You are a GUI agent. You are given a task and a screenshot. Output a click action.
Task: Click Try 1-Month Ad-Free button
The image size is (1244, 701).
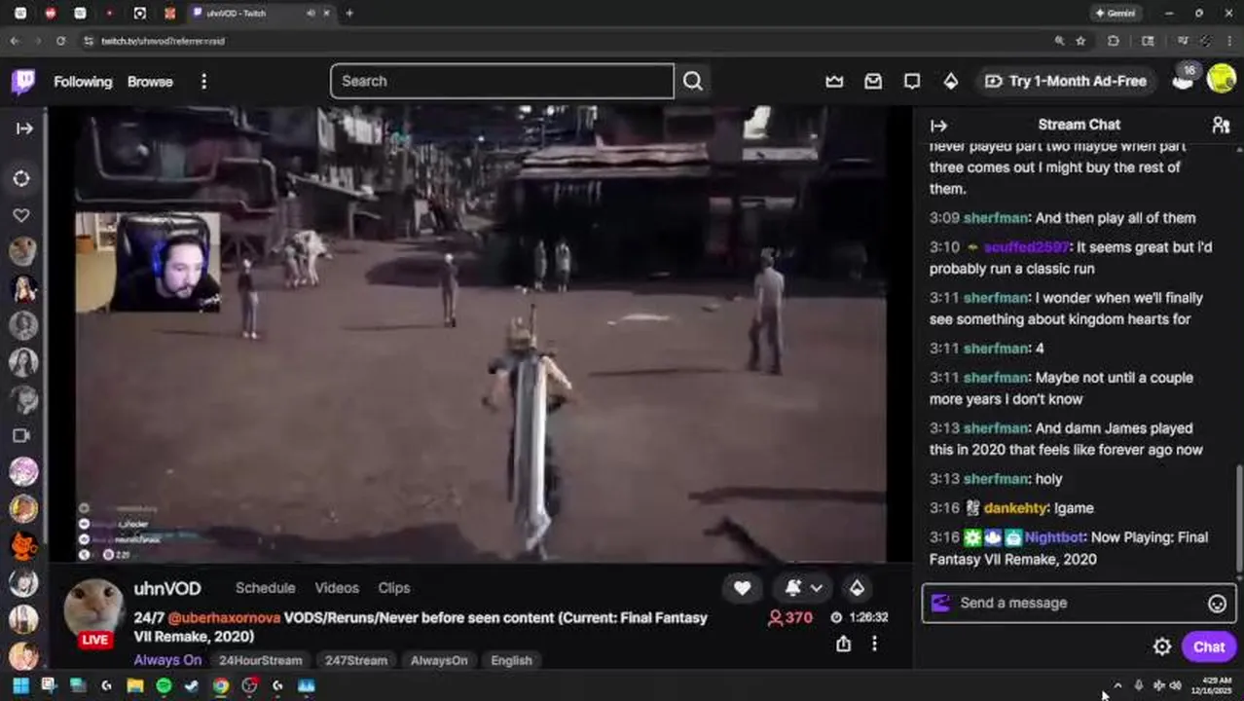1067,82
